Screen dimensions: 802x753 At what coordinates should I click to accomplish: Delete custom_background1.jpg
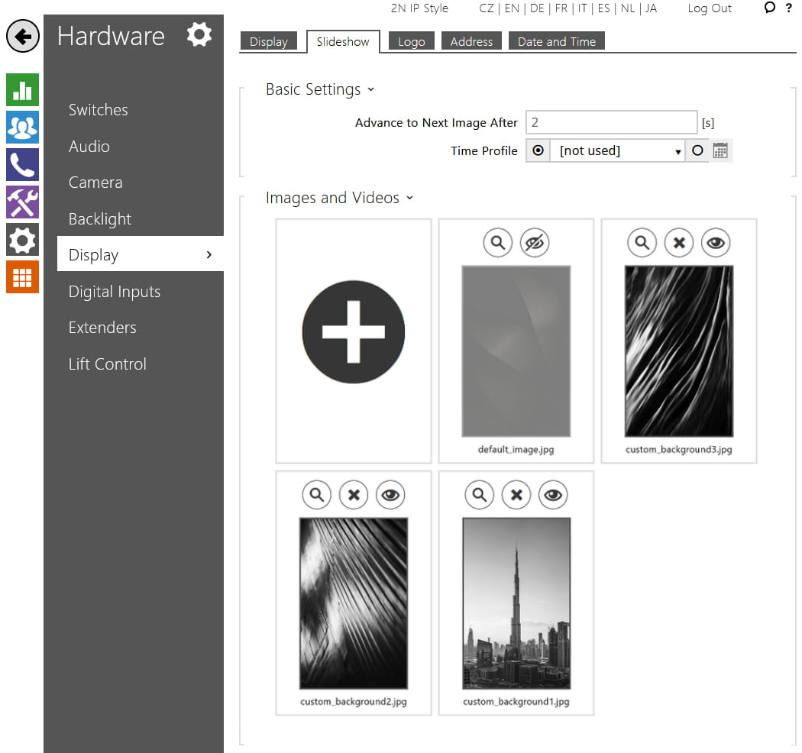pyautogui.click(x=516, y=495)
